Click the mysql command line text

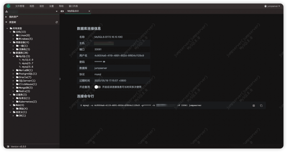pyautogui.click(x=141, y=105)
